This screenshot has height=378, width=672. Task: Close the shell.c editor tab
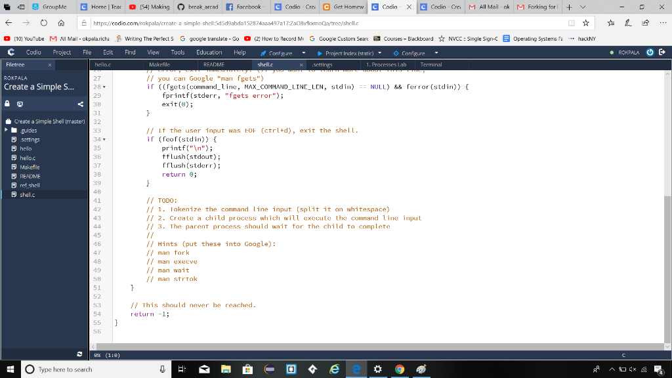(301, 65)
